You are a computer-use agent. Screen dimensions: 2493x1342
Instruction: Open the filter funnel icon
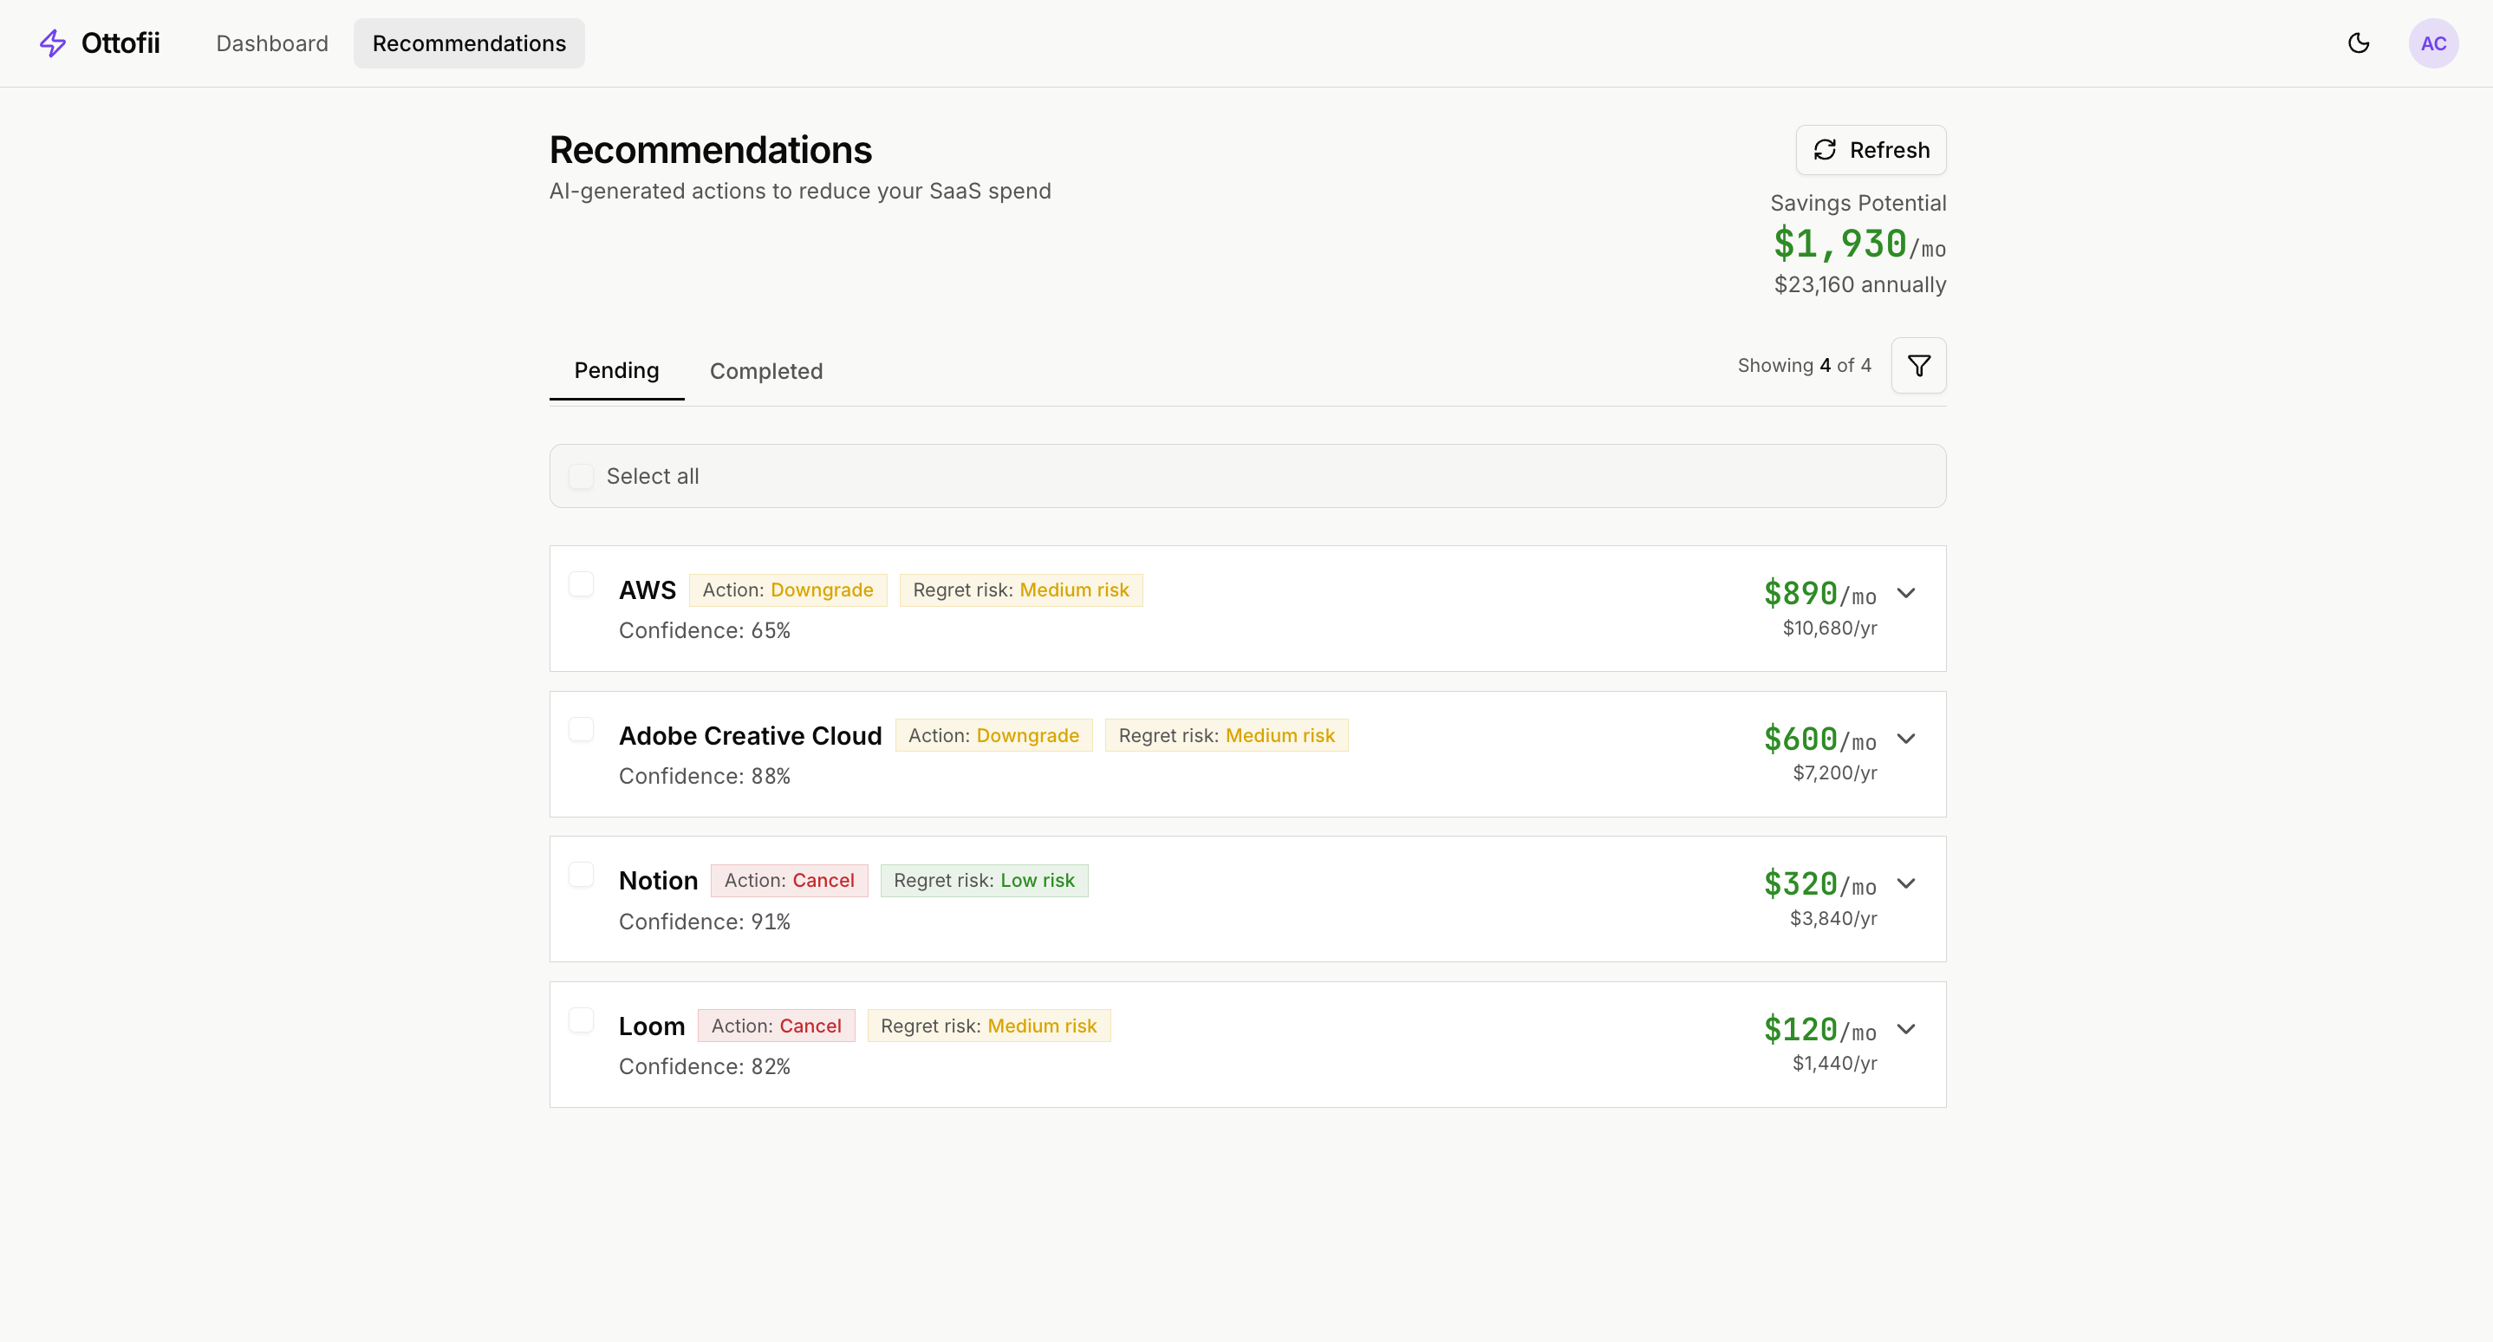pyautogui.click(x=1918, y=366)
